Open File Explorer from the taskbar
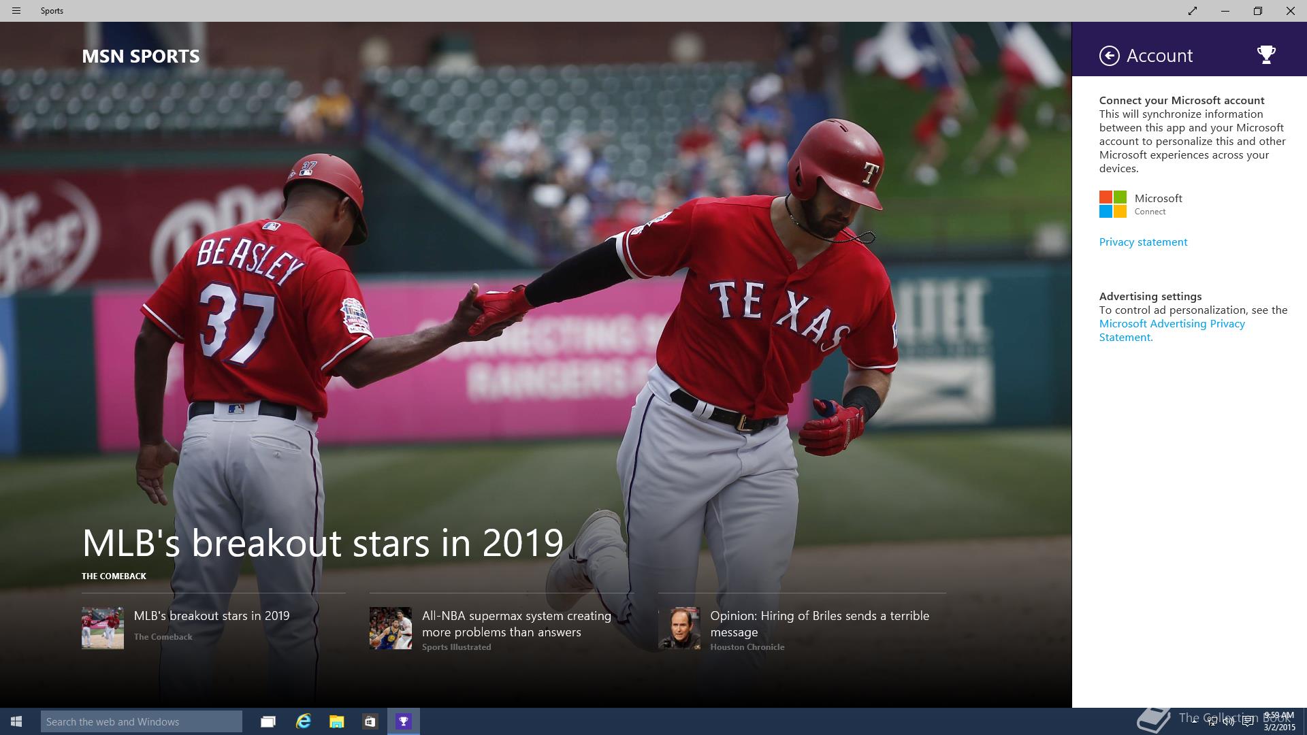1307x735 pixels. click(336, 721)
